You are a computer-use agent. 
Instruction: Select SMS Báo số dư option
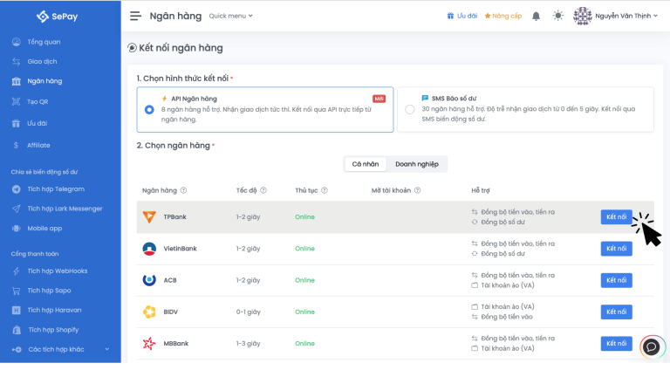pyautogui.click(x=410, y=109)
